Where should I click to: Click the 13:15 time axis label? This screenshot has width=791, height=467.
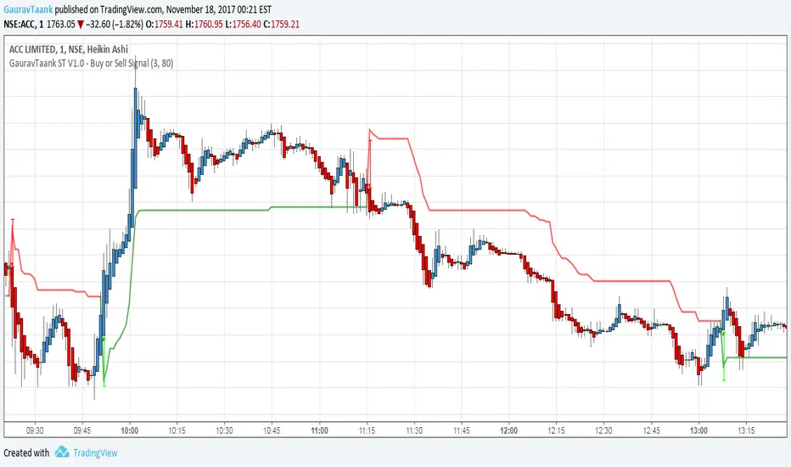tap(746, 430)
